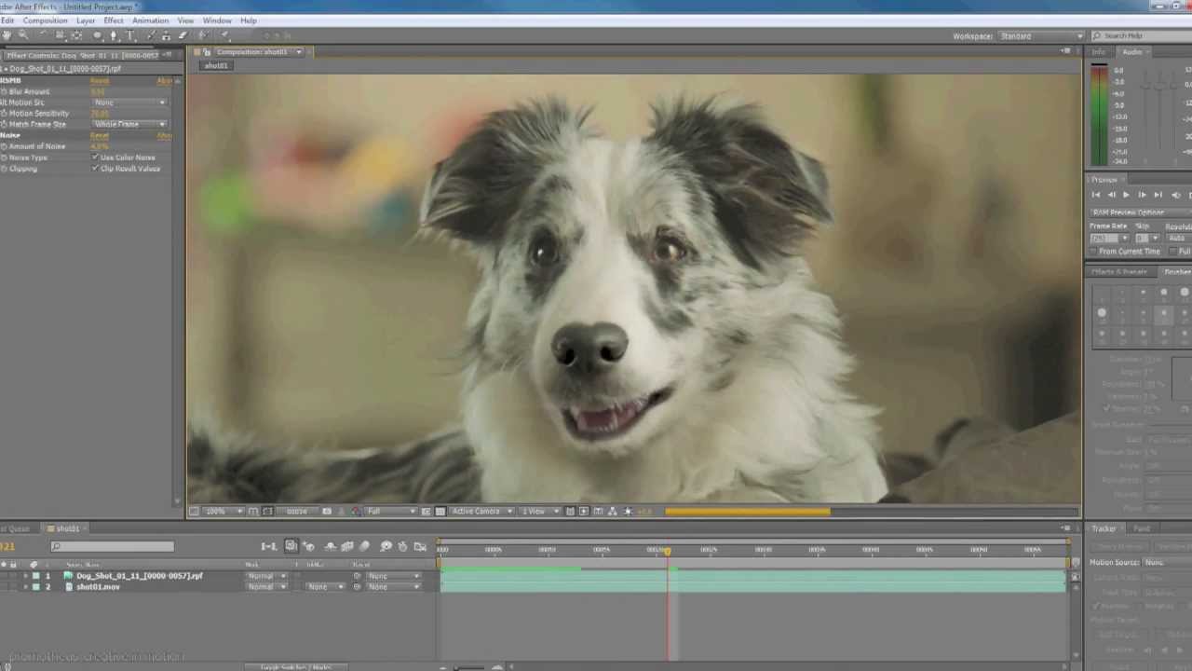Click the timeline layer search field
Image resolution: width=1192 pixels, height=671 pixels.
[x=113, y=547]
